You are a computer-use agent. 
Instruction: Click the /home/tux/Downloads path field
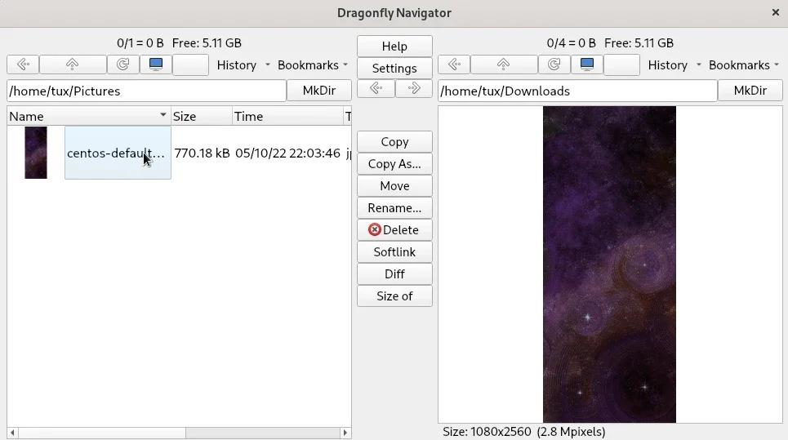coord(577,91)
